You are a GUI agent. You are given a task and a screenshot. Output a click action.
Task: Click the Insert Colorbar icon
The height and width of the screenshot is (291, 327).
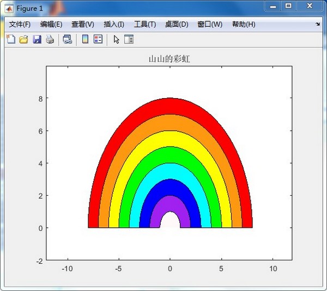point(85,39)
